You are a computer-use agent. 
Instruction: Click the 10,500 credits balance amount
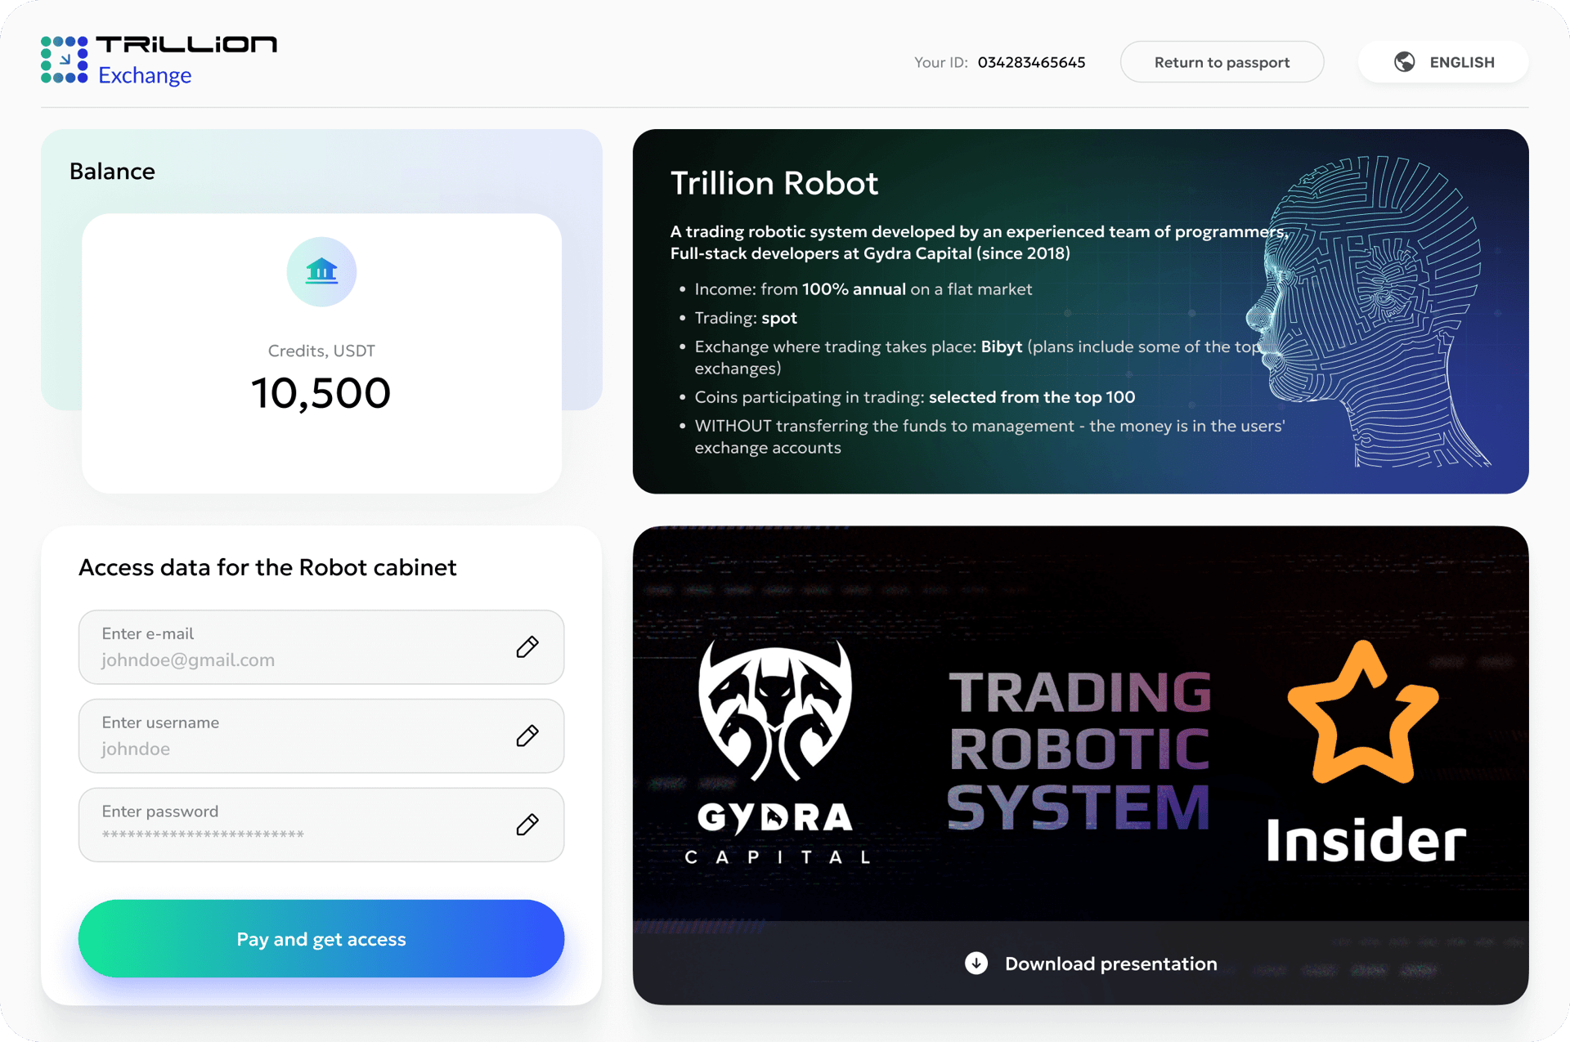point(321,393)
